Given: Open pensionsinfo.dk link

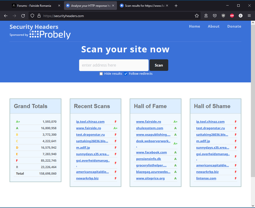Looking at the screenshot, I should 148,159.
